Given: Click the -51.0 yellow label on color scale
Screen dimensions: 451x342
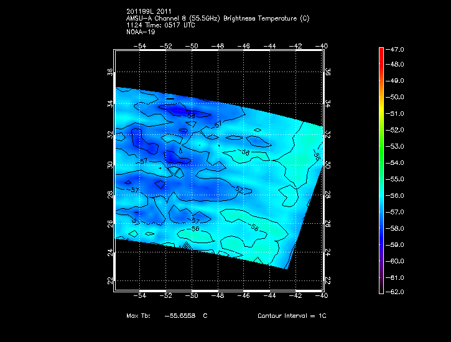Looking at the screenshot, I should 394,114.
